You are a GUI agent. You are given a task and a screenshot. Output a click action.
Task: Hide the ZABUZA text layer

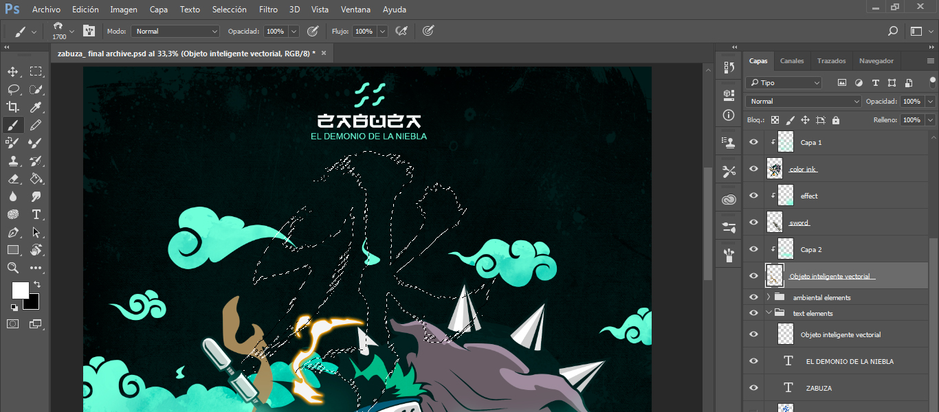[753, 388]
